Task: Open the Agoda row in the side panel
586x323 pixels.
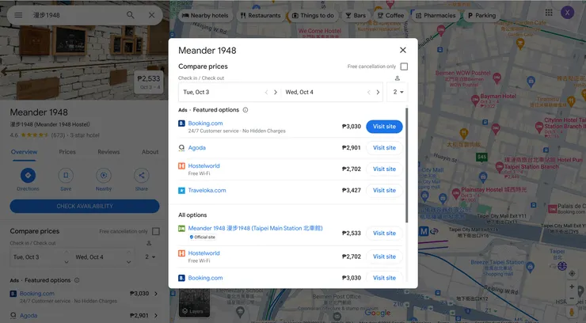Action: [x=85, y=316]
